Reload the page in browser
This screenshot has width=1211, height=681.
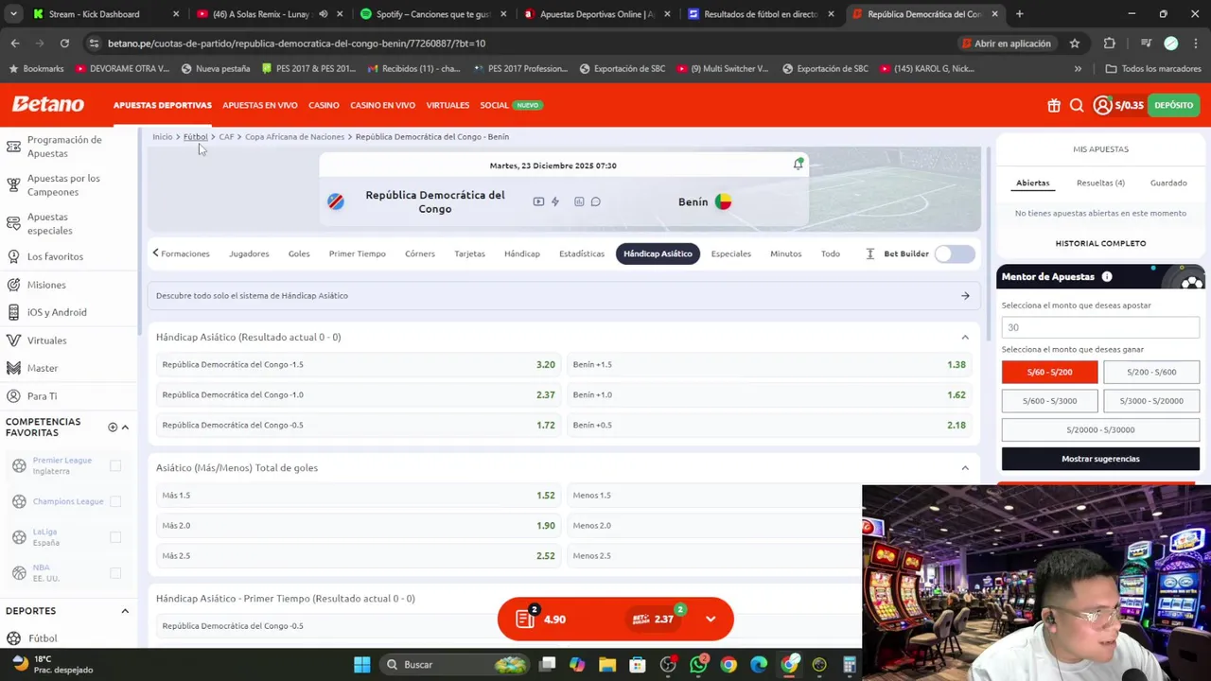click(64, 44)
